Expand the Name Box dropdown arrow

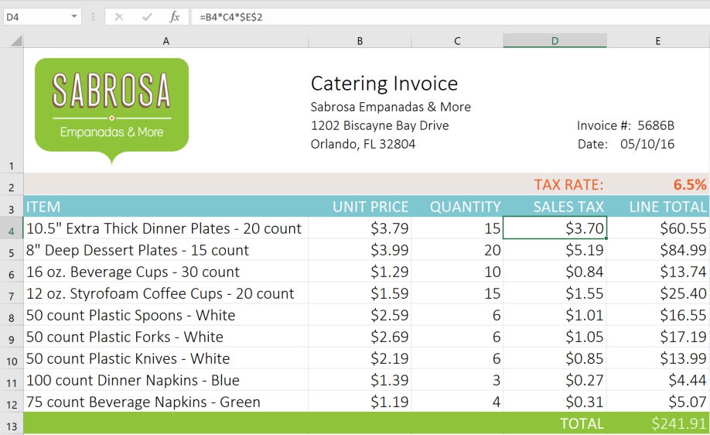coord(74,16)
